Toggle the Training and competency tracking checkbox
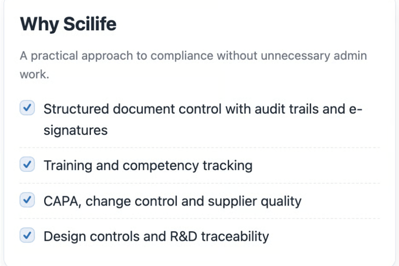The width and height of the screenshot is (399, 266). (x=27, y=165)
